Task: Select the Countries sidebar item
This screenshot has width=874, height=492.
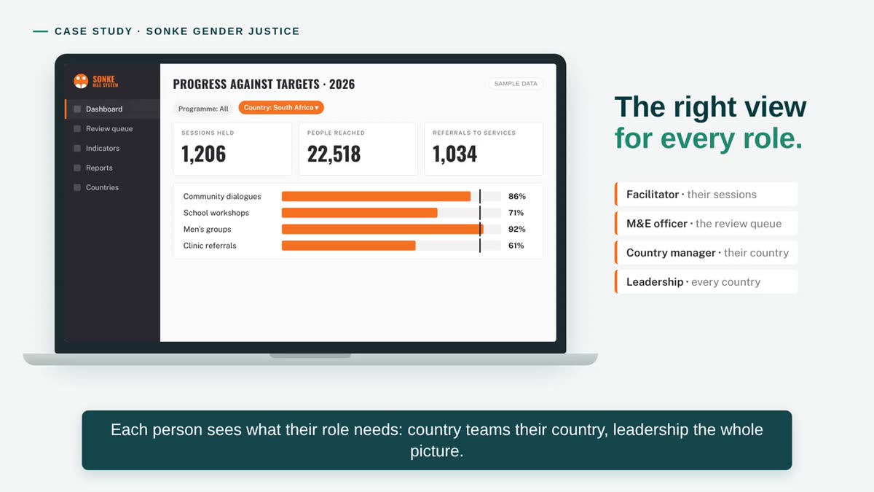Action: tap(112, 188)
